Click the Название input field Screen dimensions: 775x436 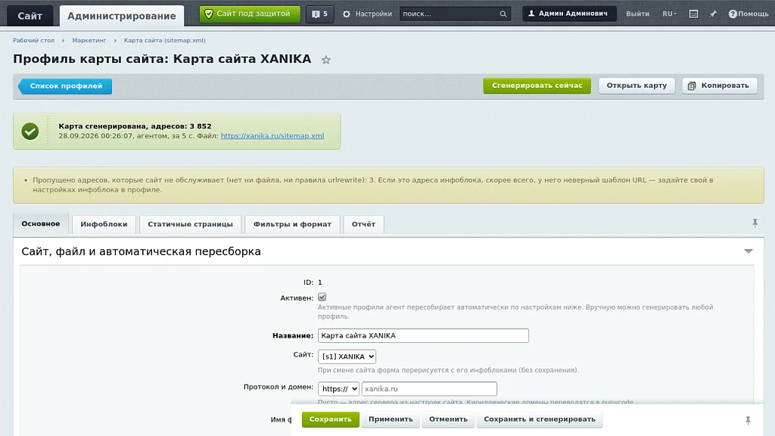[423, 335]
